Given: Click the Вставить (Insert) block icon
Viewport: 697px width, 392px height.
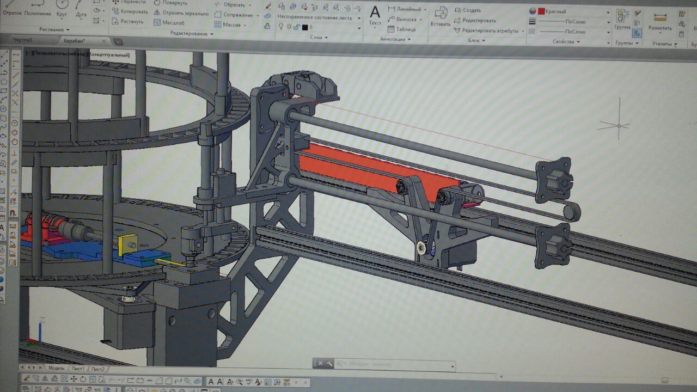Looking at the screenshot, I should (x=440, y=15).
